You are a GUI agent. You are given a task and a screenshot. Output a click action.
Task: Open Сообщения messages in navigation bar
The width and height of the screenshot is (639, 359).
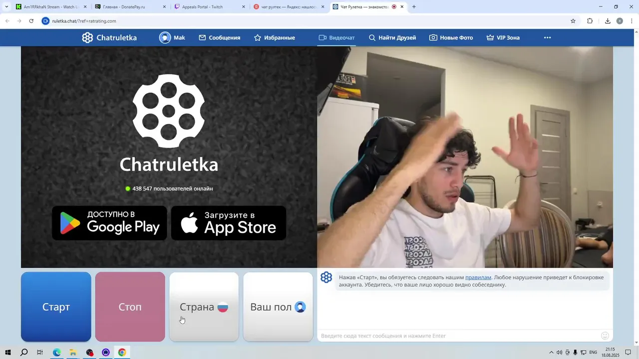(219, 37)
